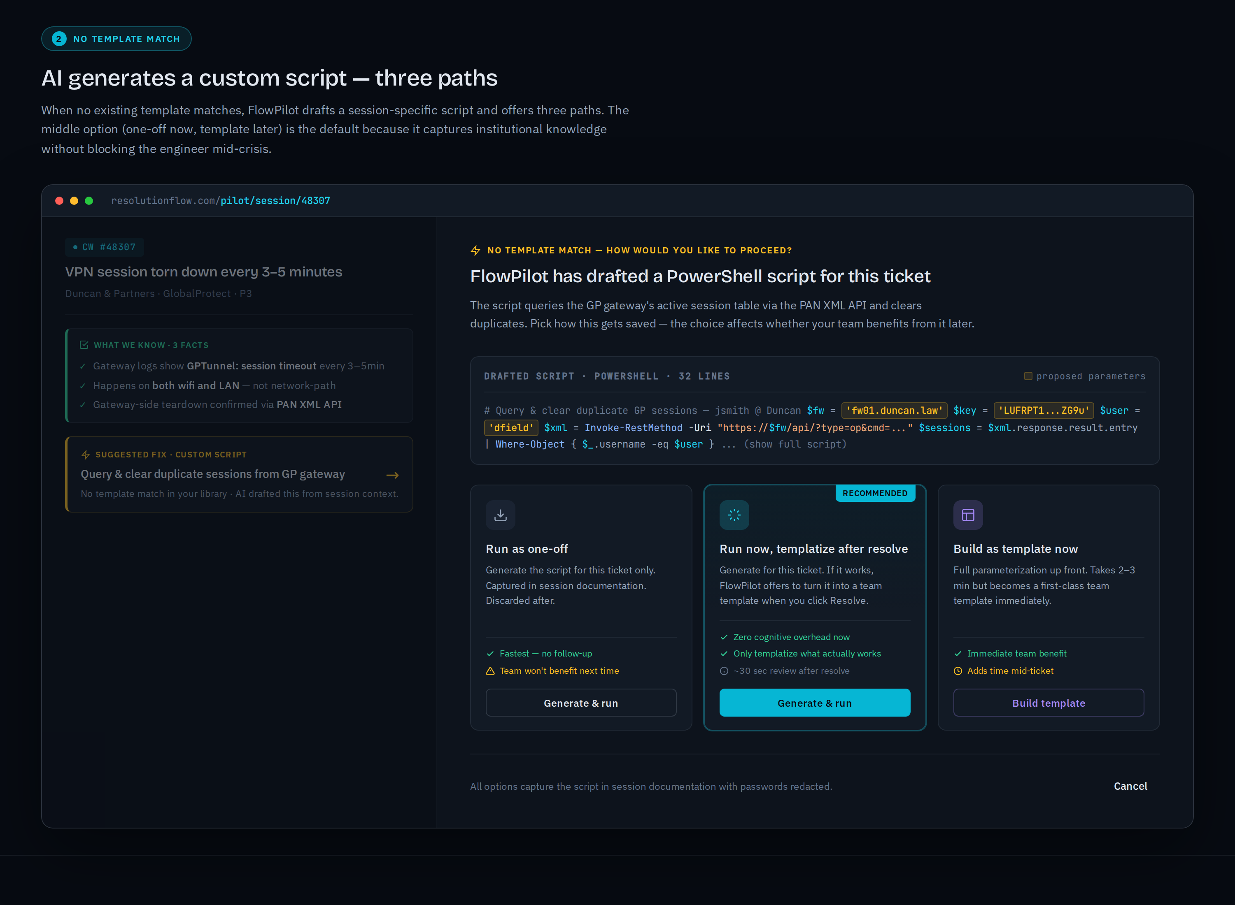
Task: Select the 'dfield' user parameter chip
Action: coord(511,427)
